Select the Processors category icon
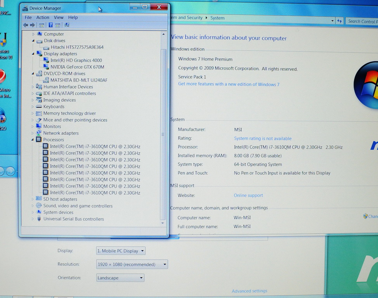 pos(39,139)
